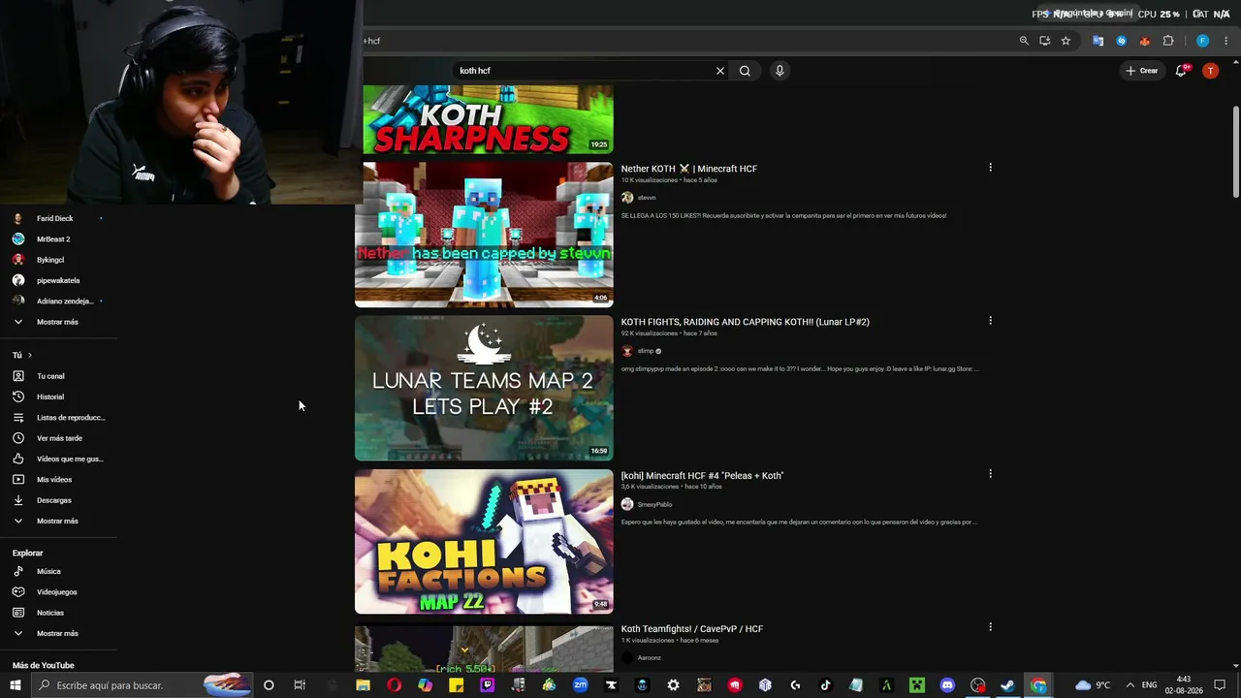The width and height of the screenshot is (1241, 698).
Task: Click the browser zoom magnifier icon
Action: coord(1024,41)
